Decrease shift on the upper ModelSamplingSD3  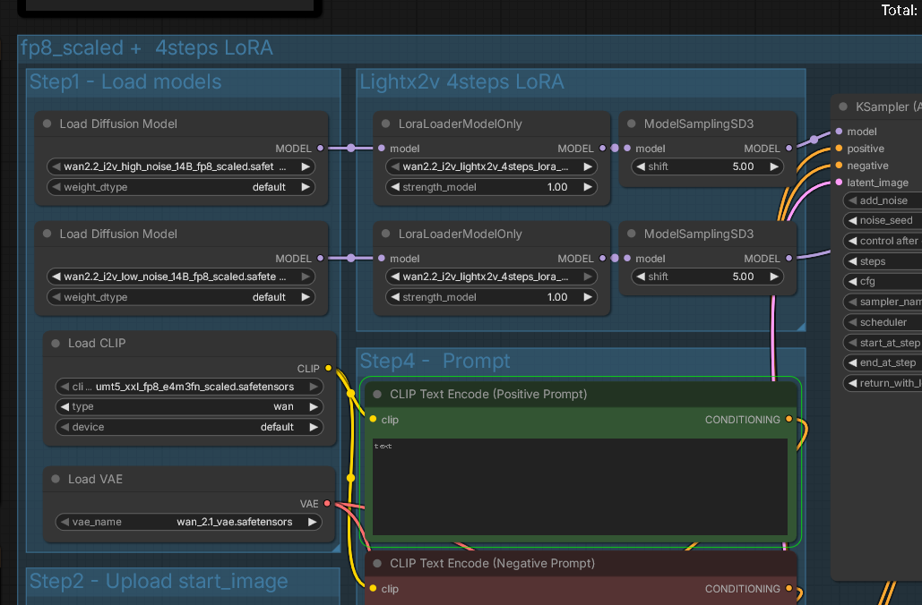coord(641,166)
